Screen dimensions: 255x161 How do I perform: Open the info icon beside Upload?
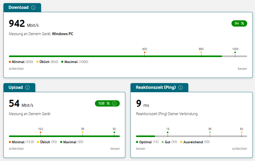point(27,88)
